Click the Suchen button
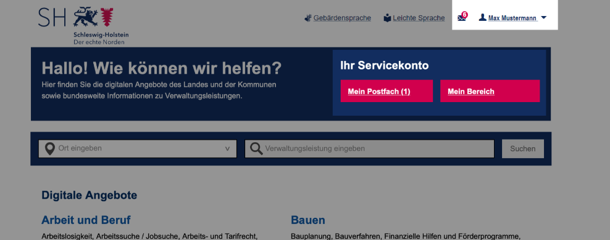The height and width of the screenshot is (240, 610). (523, 149)
